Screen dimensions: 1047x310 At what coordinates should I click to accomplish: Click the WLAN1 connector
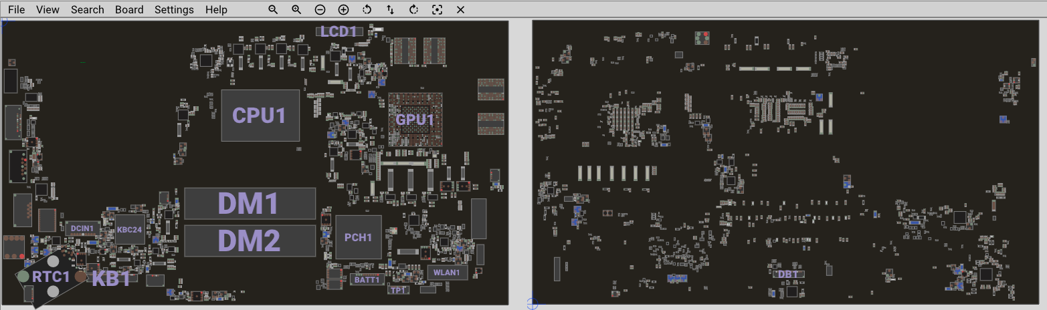(x=447, y=272)
